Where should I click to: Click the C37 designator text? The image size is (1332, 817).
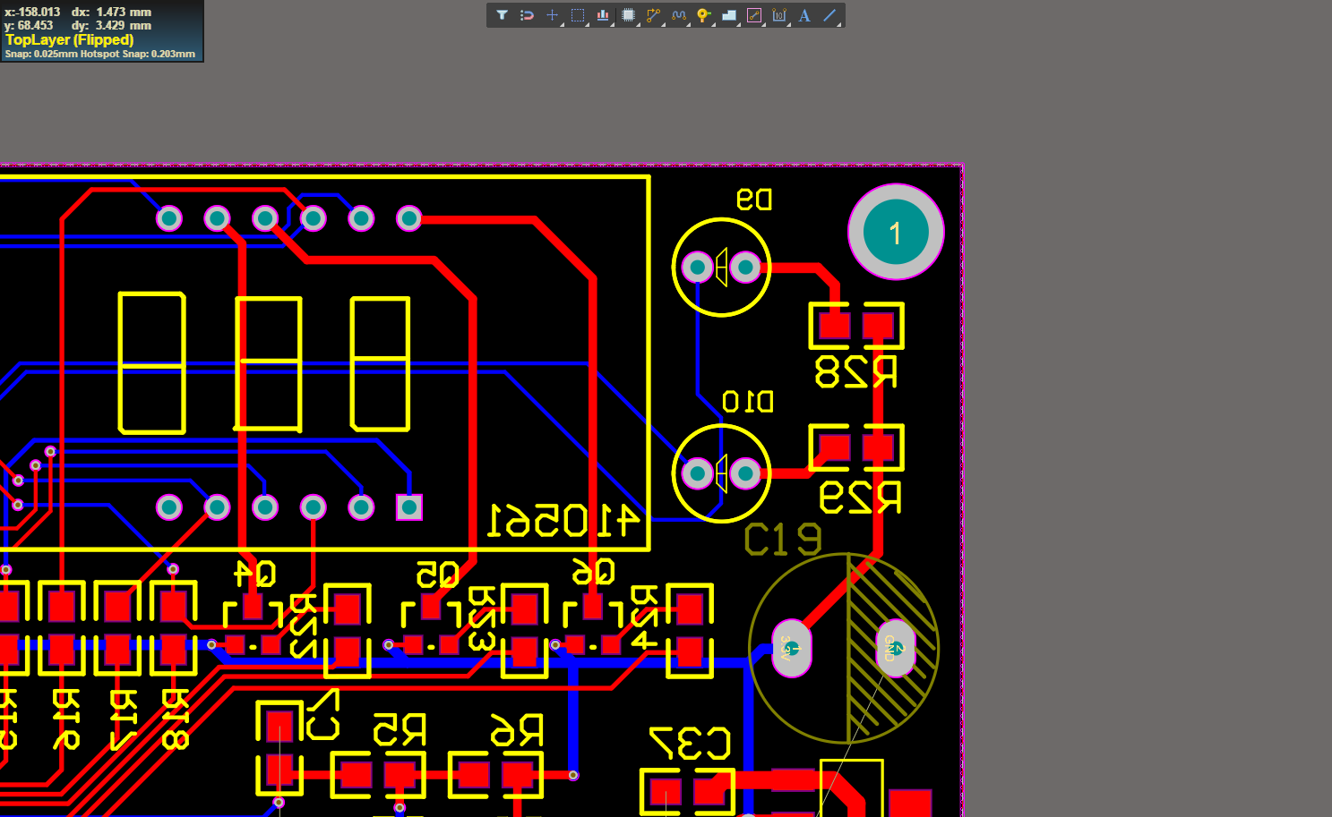coord(691,744)
